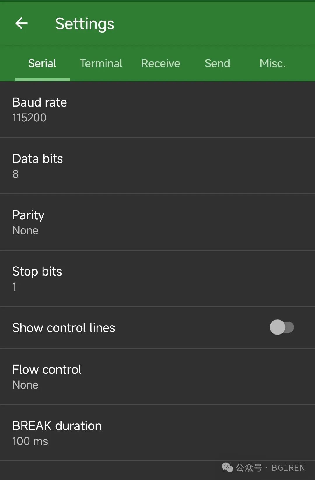The width and height of the screenshot is (315, 480).
Task: Click the 100 ms duration value
Action: [30, 441]
